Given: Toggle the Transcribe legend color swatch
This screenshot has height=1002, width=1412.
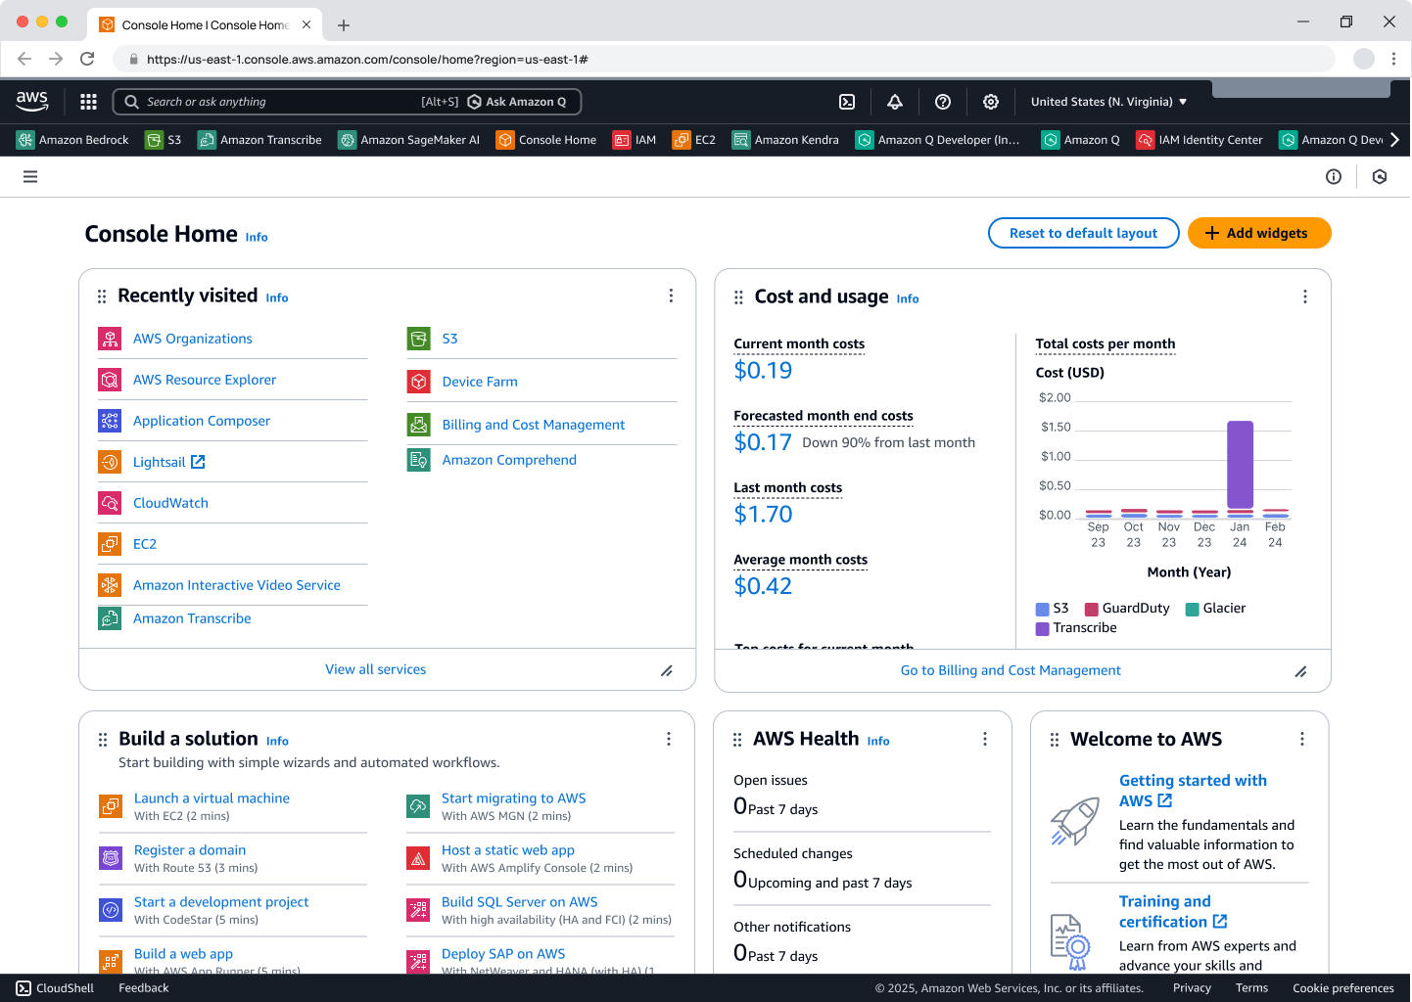Looking at the screenshot, I should (x=1043, y=628).
